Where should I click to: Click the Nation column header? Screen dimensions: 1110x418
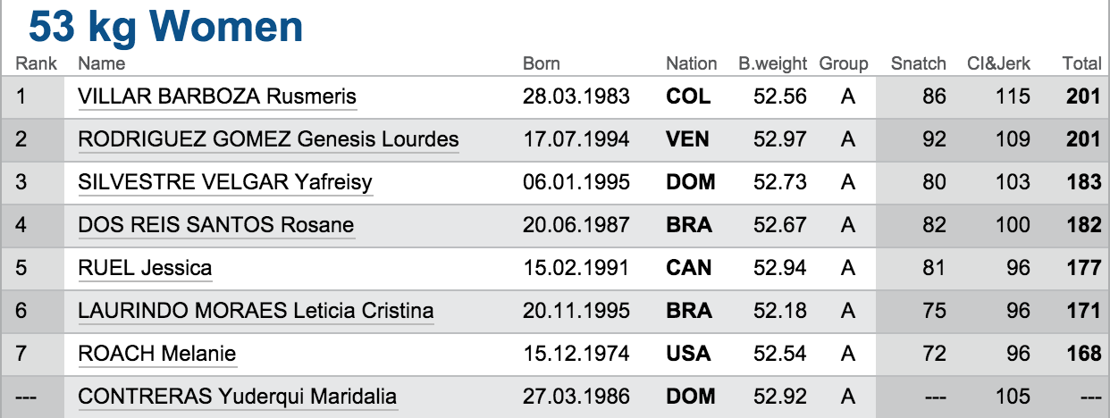point(692,63)
